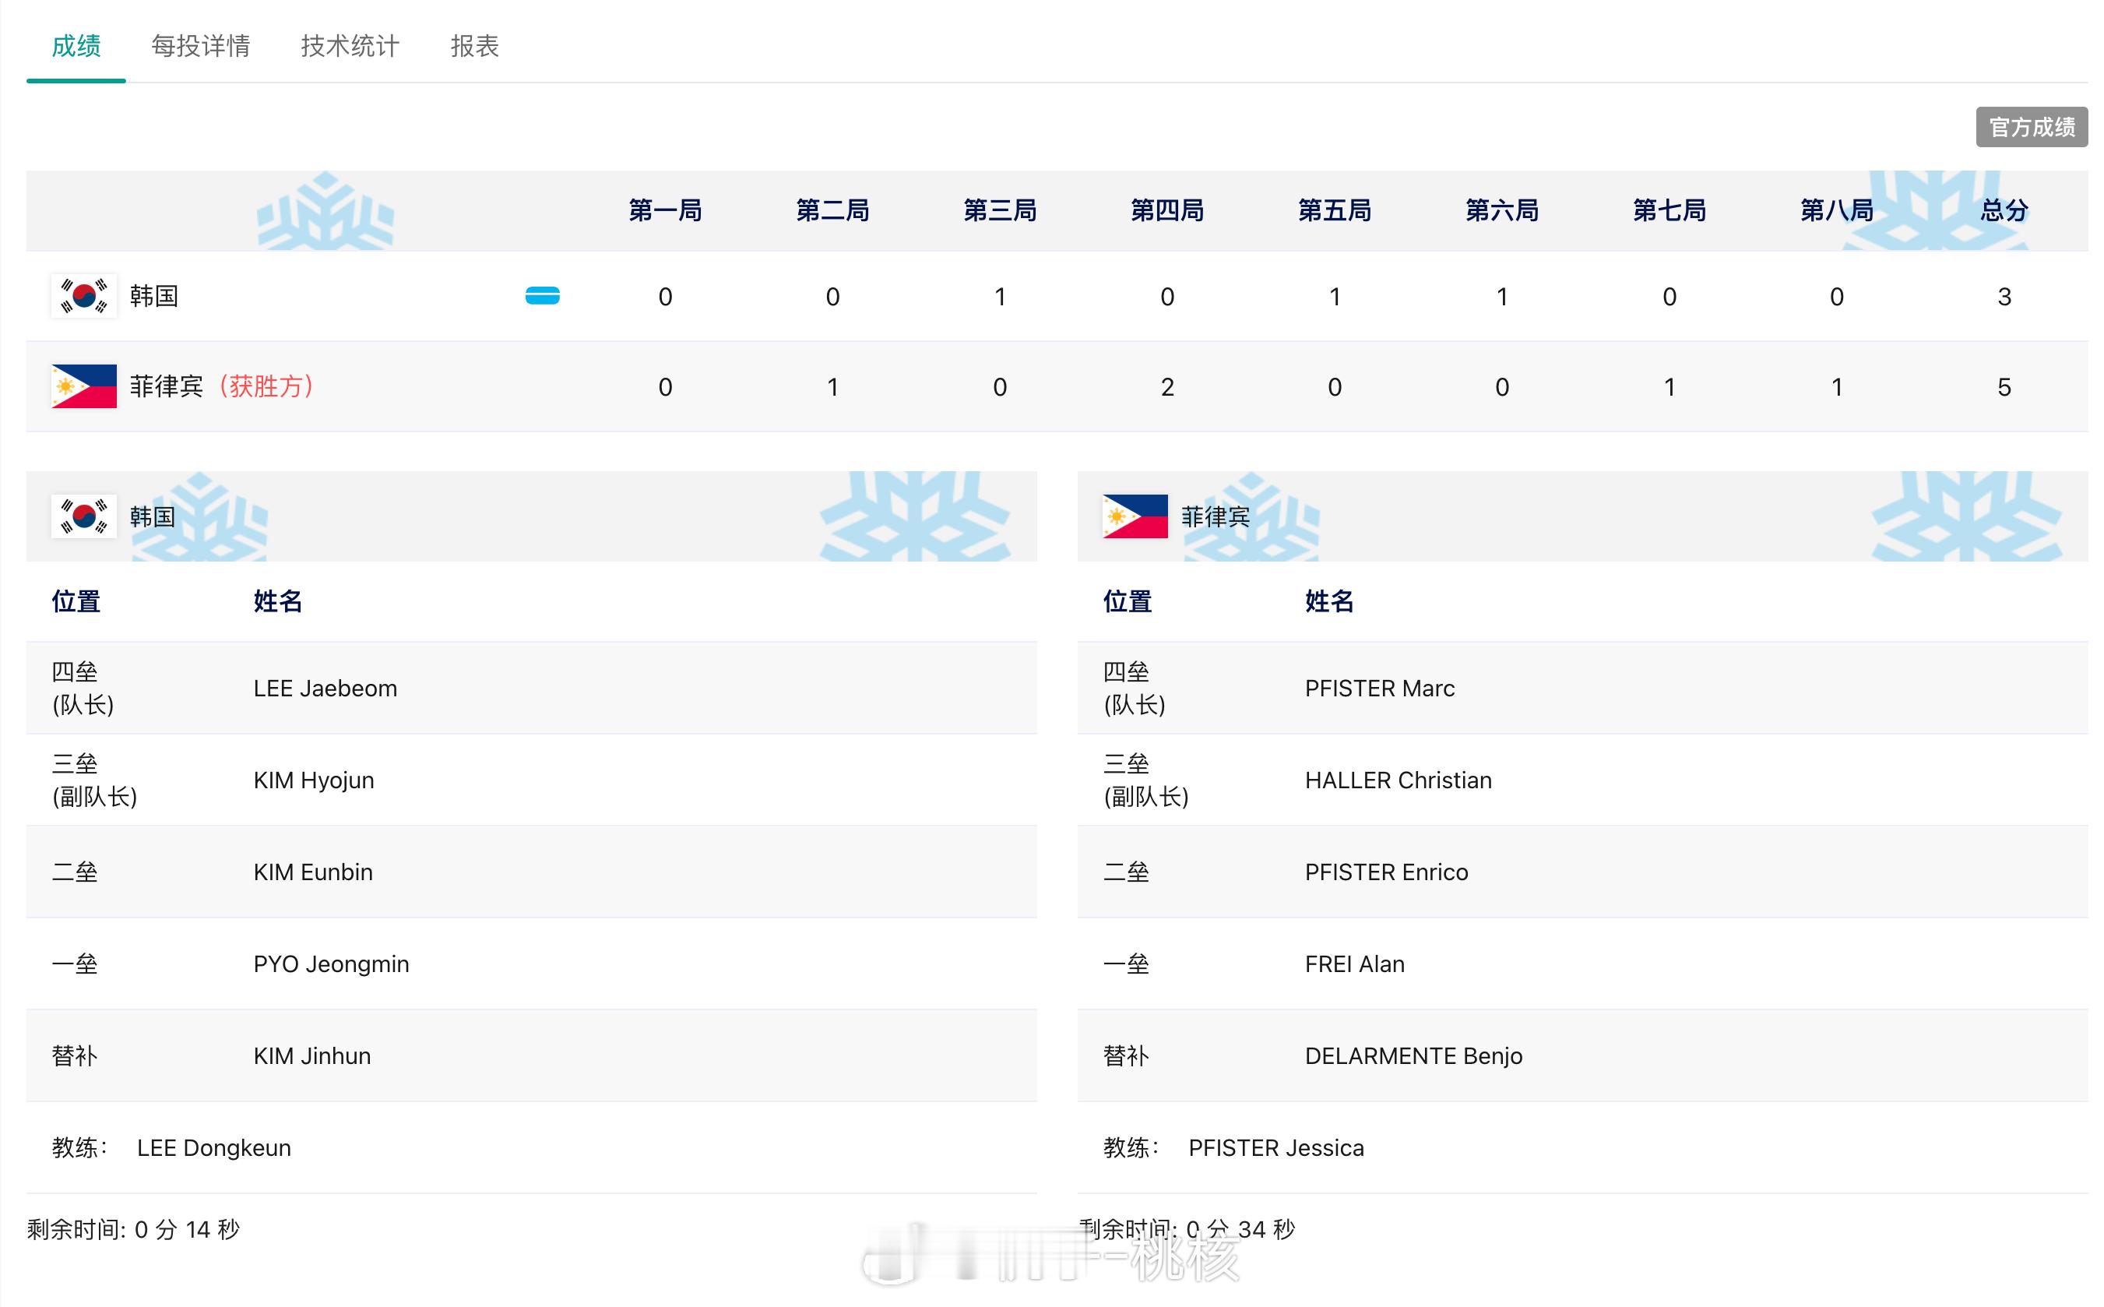Viewport: 2104px width, 1307px height.
Task: Select the 第一局 column header
Action: coord(665,210)
